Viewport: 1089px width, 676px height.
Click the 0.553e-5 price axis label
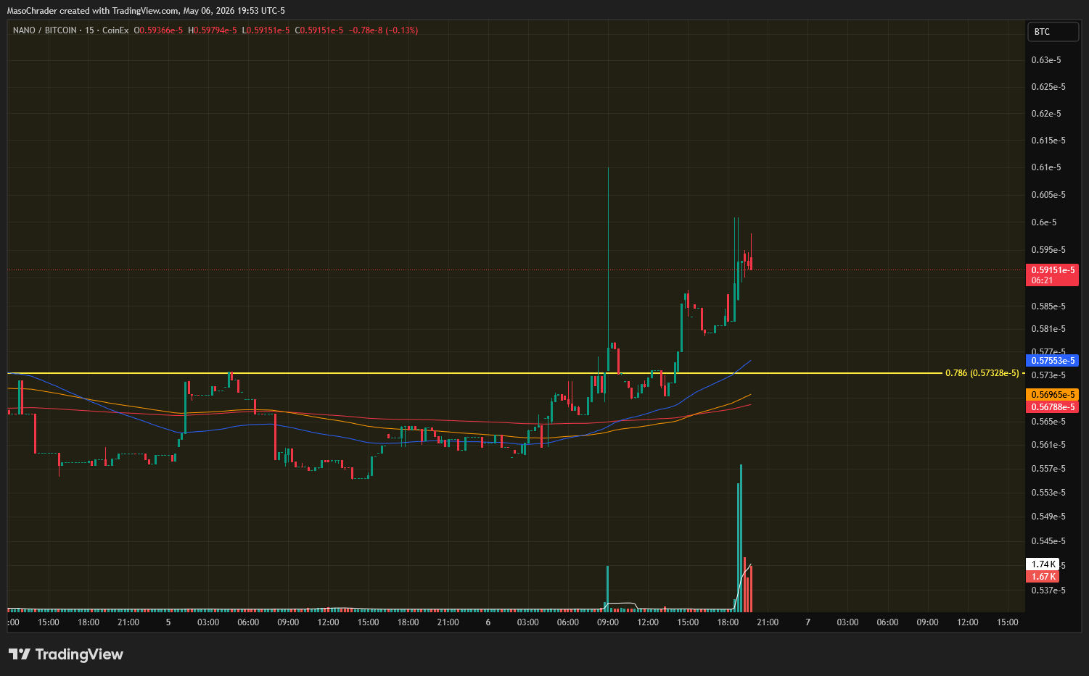pyautogui.click(x=1048, y=493)
